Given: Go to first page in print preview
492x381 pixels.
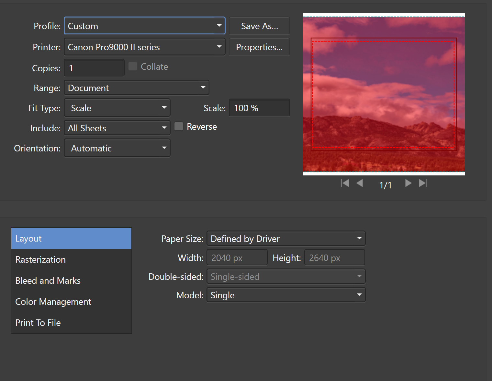Looking at the screenshot, I should click(x=345, y=183).
